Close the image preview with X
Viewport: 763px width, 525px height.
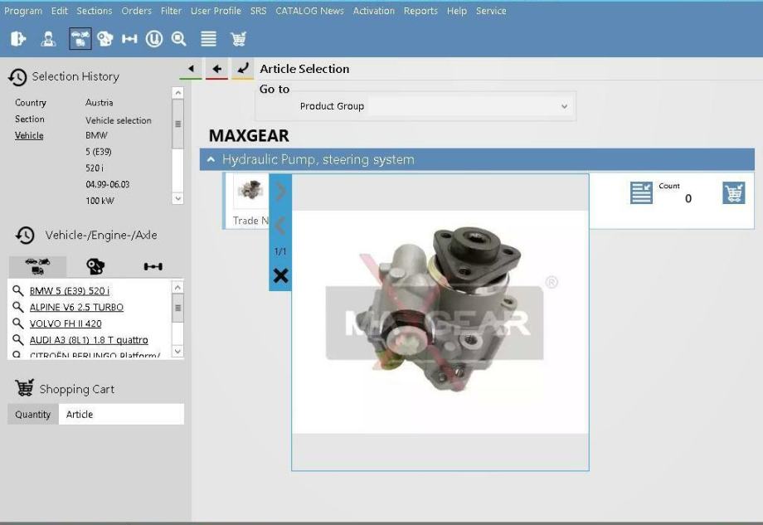280,275
